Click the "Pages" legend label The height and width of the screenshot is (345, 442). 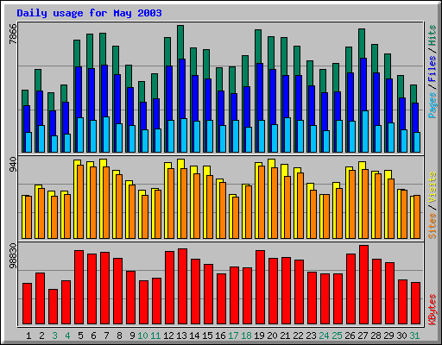[x=432, y=105]
